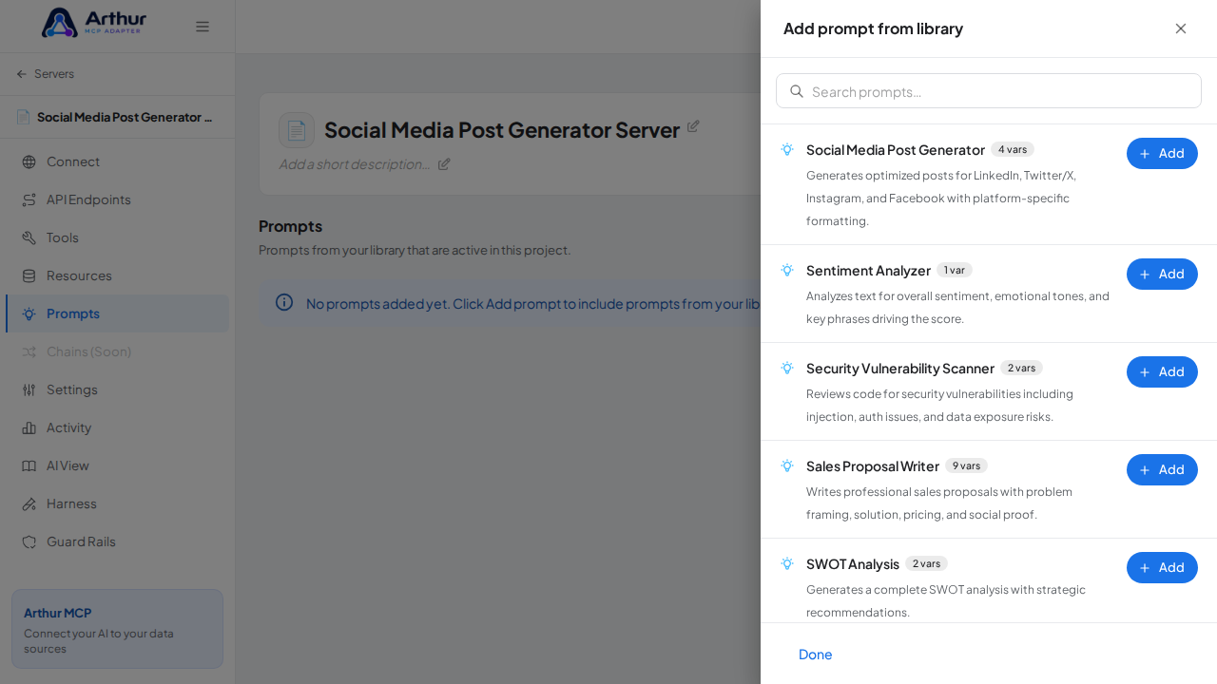The image size is (1217, 684).
Task: Click the lightbulb icon beside Sales Proposal Writer
Action: pyautogui.click(x=787, y=465)
